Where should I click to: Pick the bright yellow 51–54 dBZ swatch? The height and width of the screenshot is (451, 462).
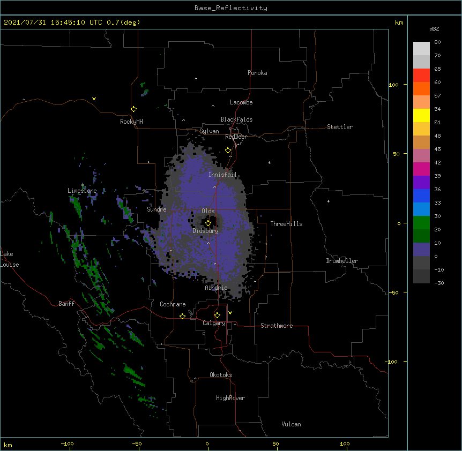[421, 115]
